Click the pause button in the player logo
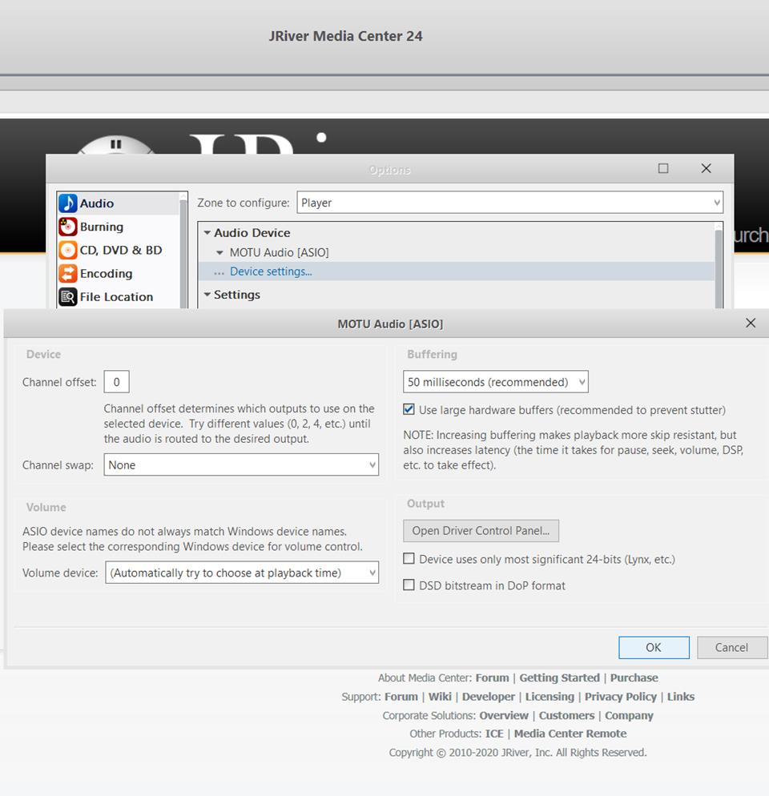Image resolution: width=769 pixels, height=796 pixels. [116, 144]
